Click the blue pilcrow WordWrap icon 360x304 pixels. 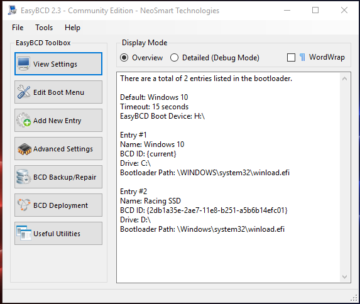pyautogui.click(x=302, y=57)
